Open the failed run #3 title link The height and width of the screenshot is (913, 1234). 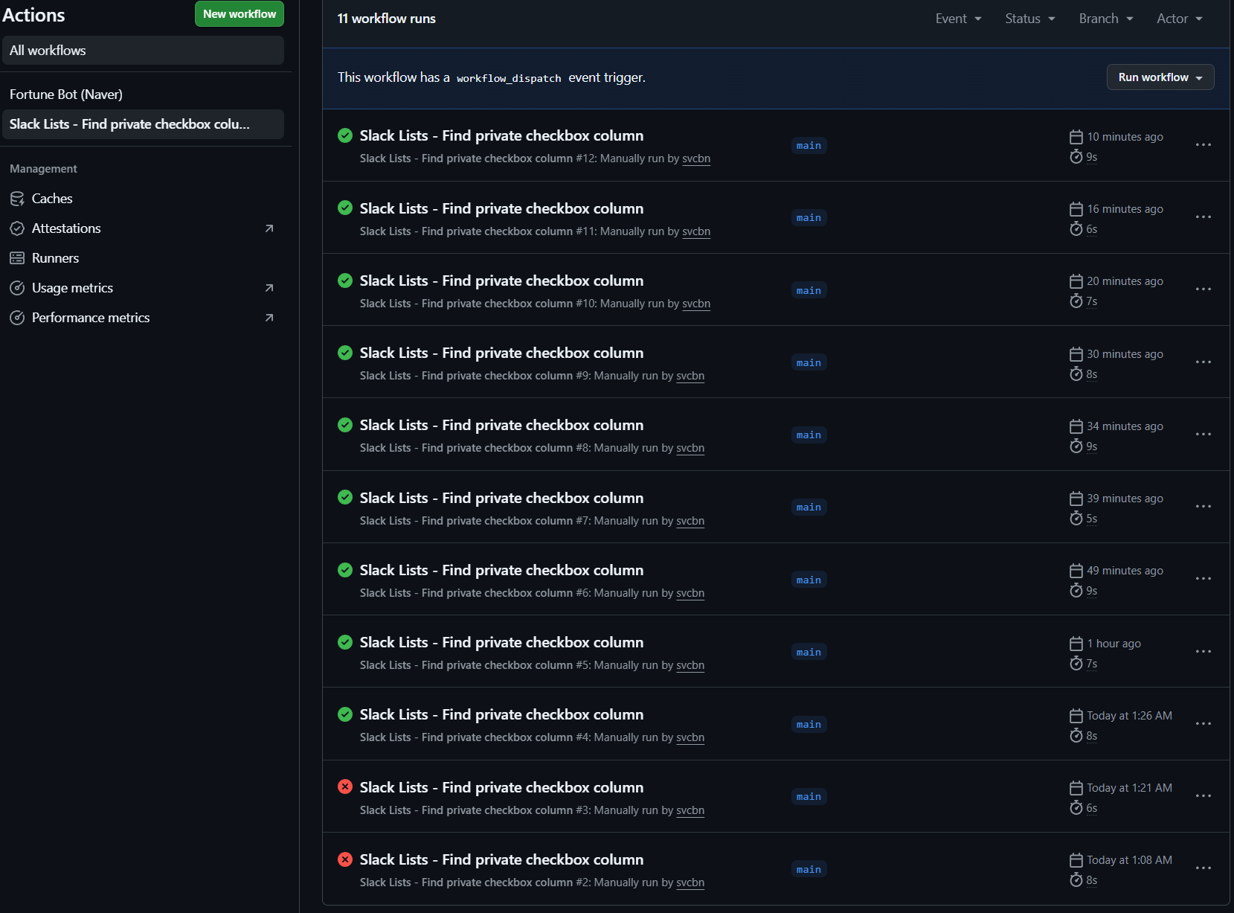pos(501,787)
